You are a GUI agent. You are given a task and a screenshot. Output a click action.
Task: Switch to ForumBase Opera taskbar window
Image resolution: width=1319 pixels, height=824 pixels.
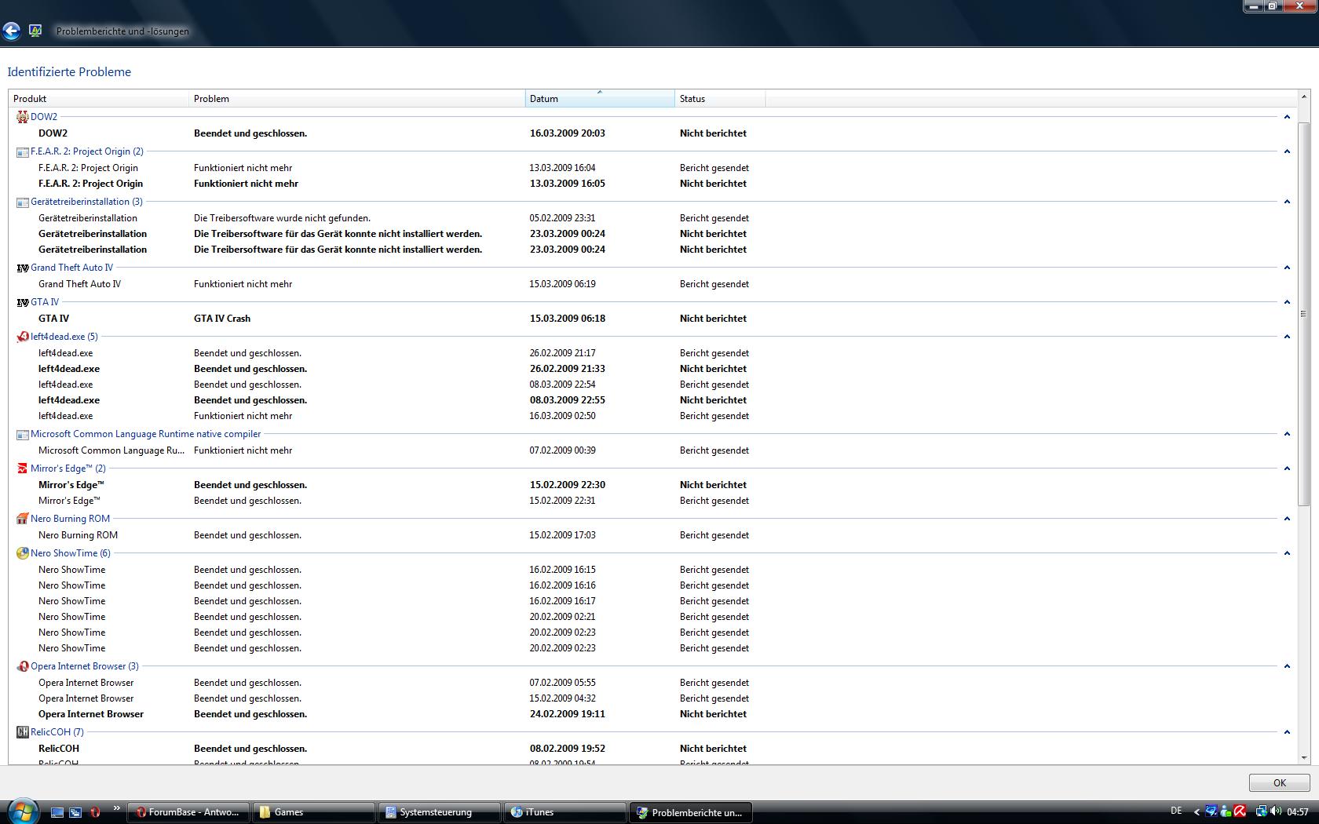(x=188, y=812)
